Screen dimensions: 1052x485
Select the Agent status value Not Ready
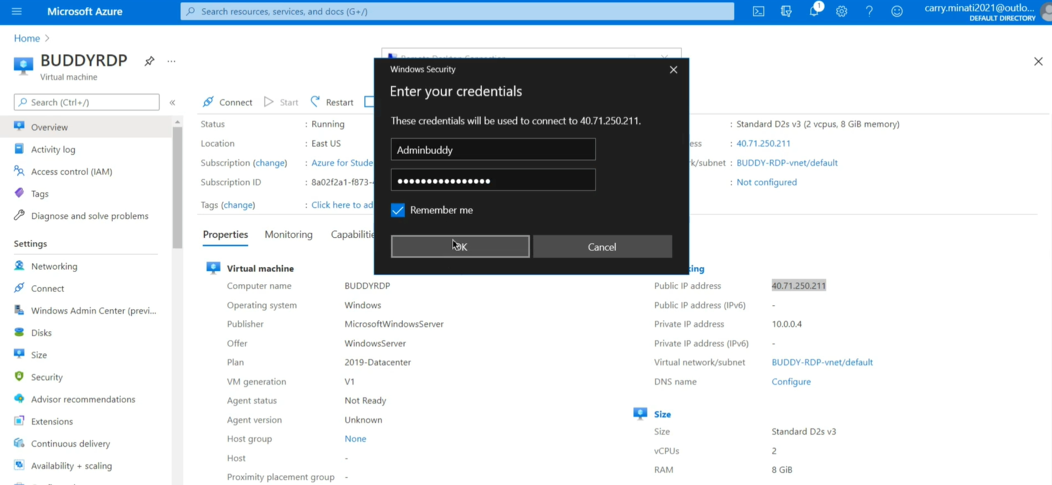pyautogui.click(x=365, y=400)
